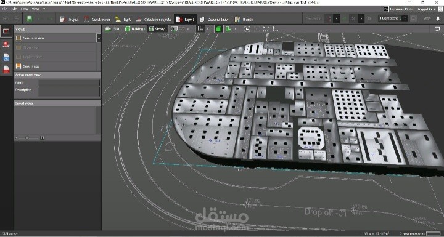Open the room selection dropdown arrow
Viewport: 444px width, 237px height.
(187, 29)
